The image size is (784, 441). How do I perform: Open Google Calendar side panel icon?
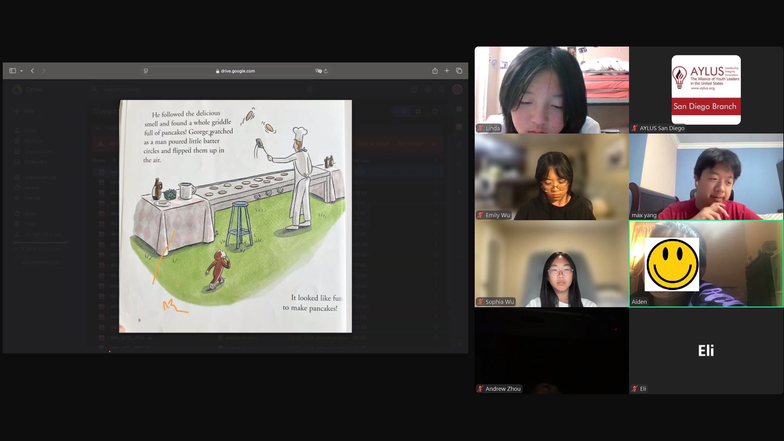click(459, 109)
